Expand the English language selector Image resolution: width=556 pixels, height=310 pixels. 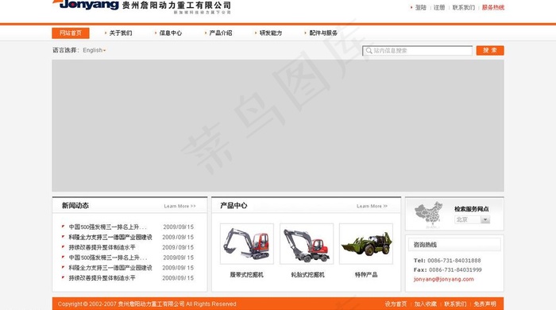94,50
